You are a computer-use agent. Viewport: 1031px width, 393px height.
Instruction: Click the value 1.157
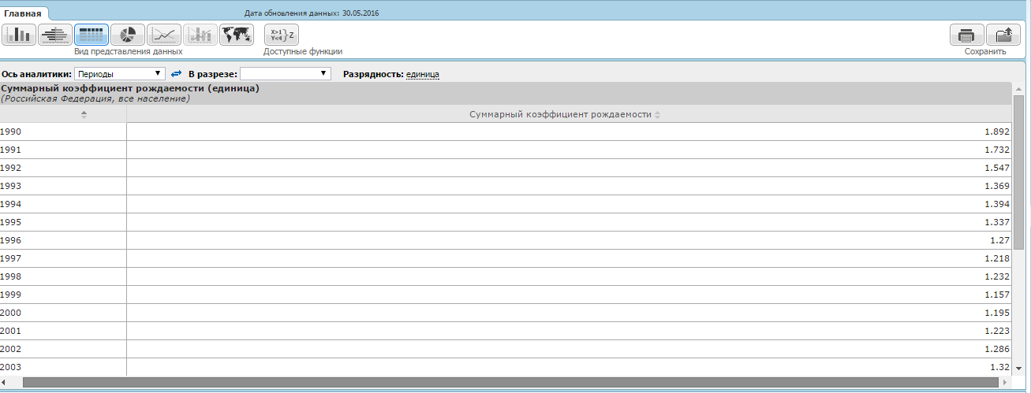tap(997, 295)
